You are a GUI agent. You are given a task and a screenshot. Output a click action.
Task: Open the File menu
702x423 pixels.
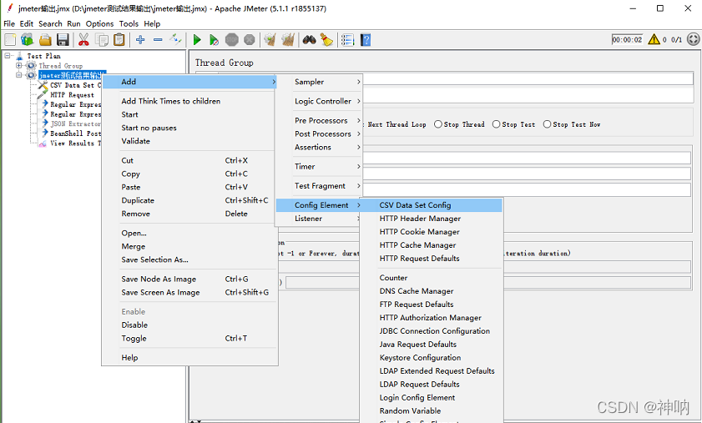[9, 23]
